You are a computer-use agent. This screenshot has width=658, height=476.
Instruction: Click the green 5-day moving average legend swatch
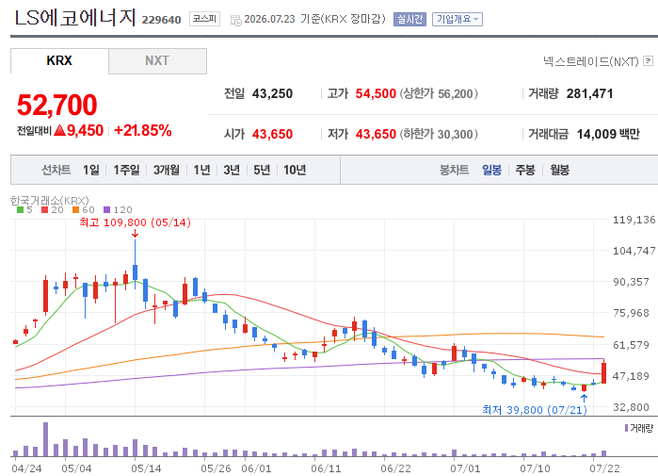pyautogui.click(x=20, y=209)
